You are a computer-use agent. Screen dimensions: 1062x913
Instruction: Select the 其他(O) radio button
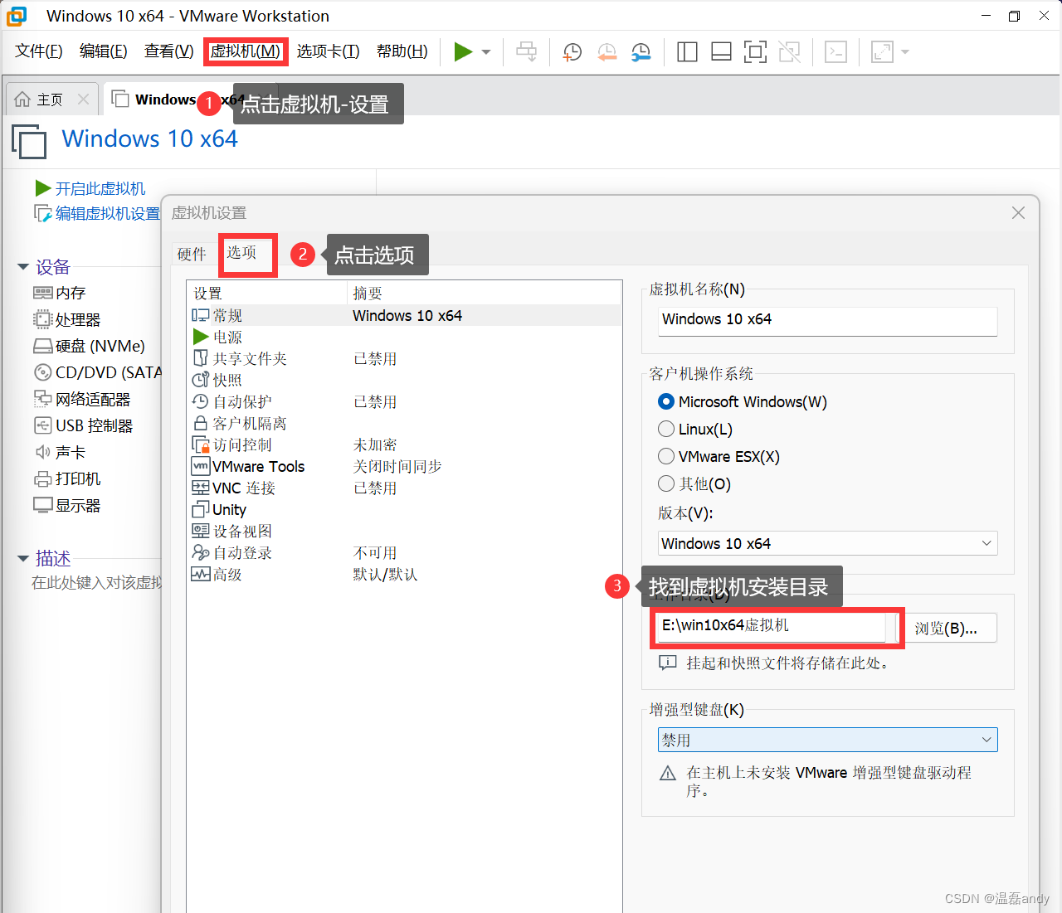coord(666,484)
